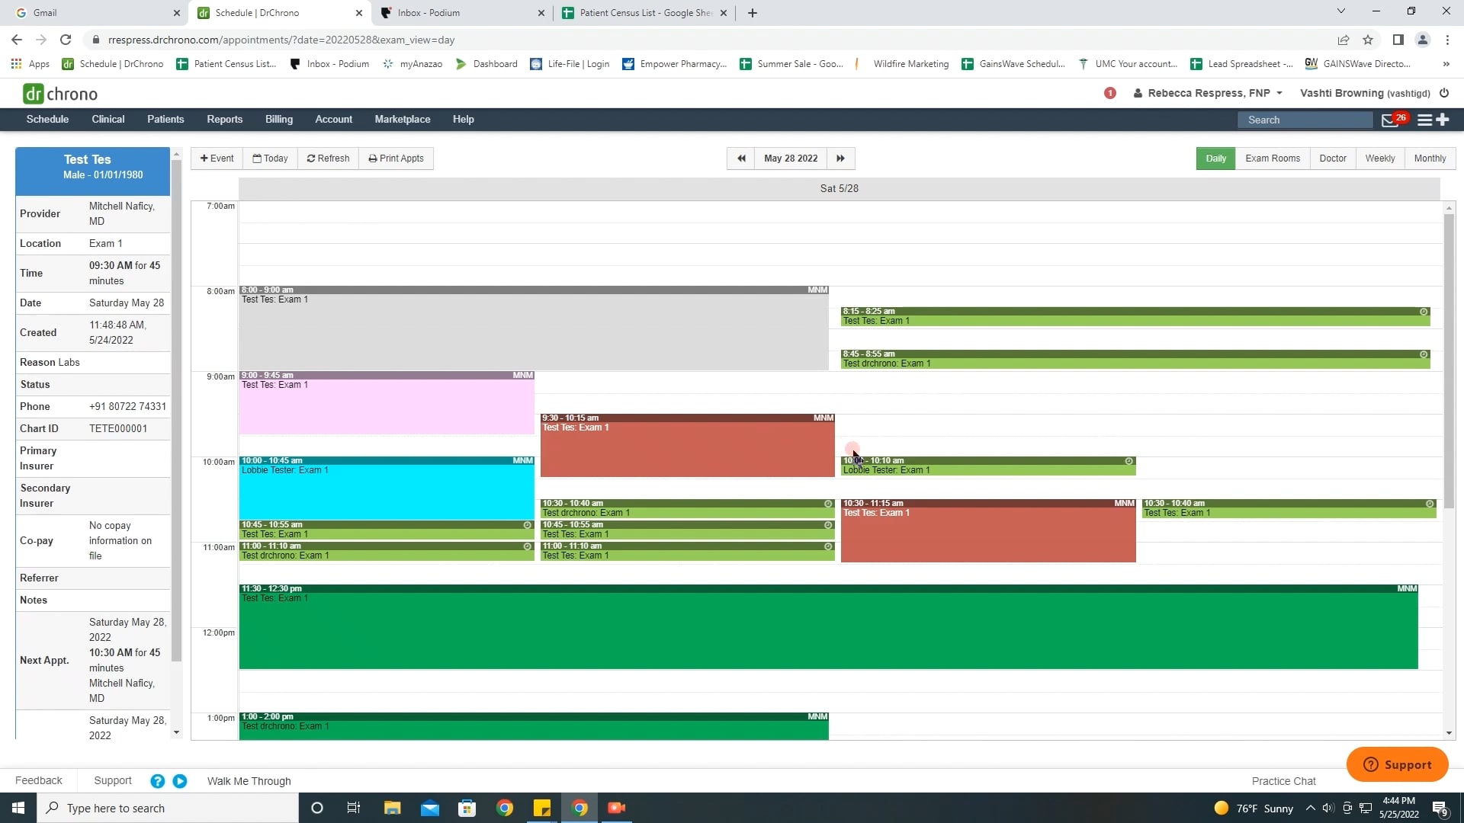Click the Refresh button

328,159
